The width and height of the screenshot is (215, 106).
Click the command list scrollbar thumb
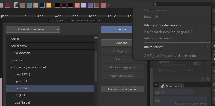click(x=96, y=67)
